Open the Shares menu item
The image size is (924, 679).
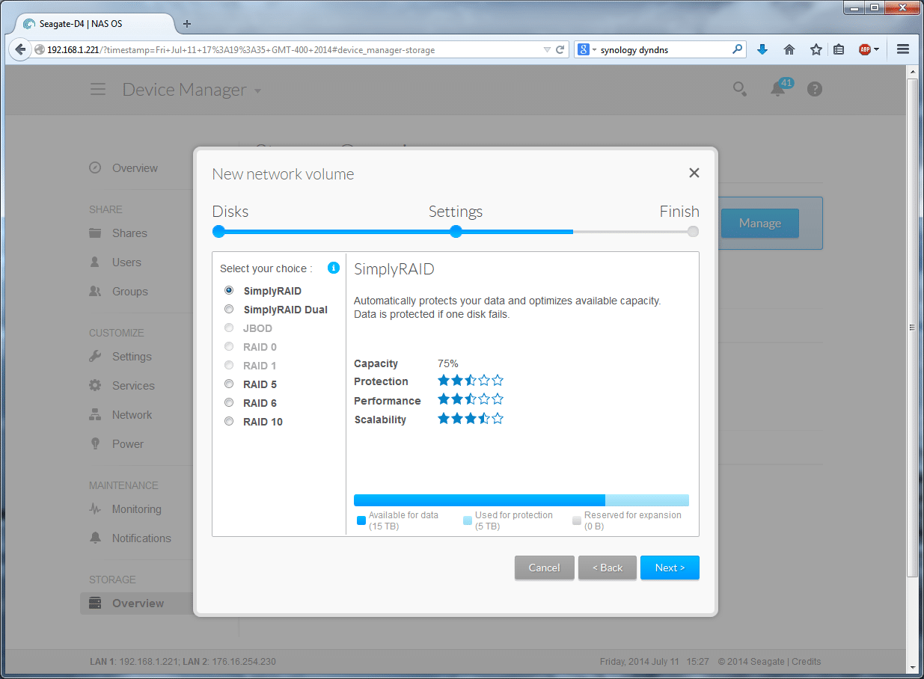(x=129, y=233)
